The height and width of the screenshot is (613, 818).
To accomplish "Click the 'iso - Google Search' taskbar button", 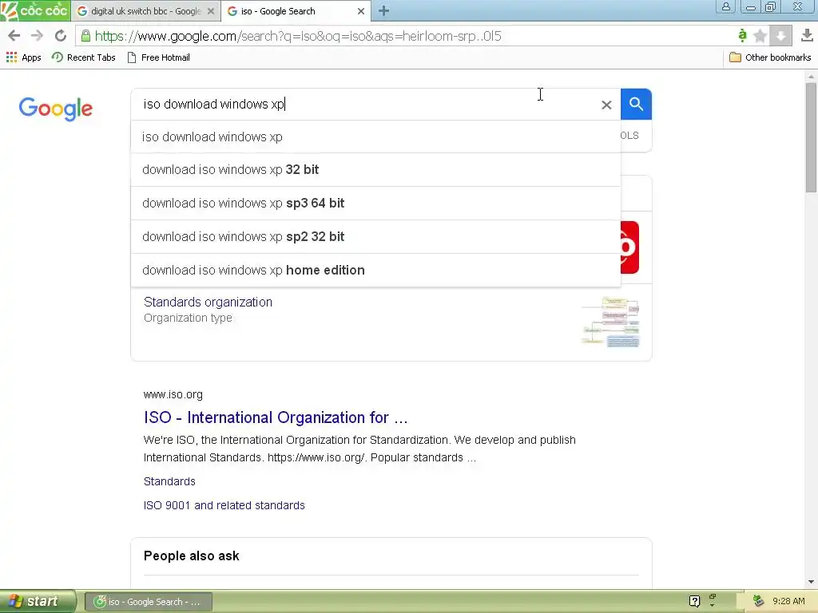I will click(149, 602).
